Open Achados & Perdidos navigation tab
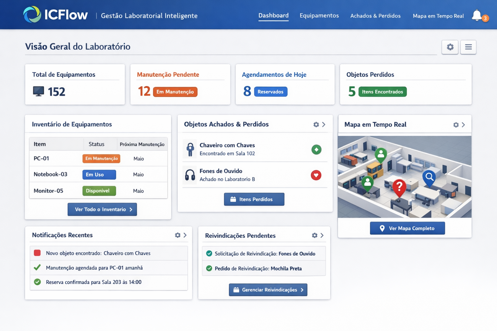497x331 pixels. (x=375, y=16)
